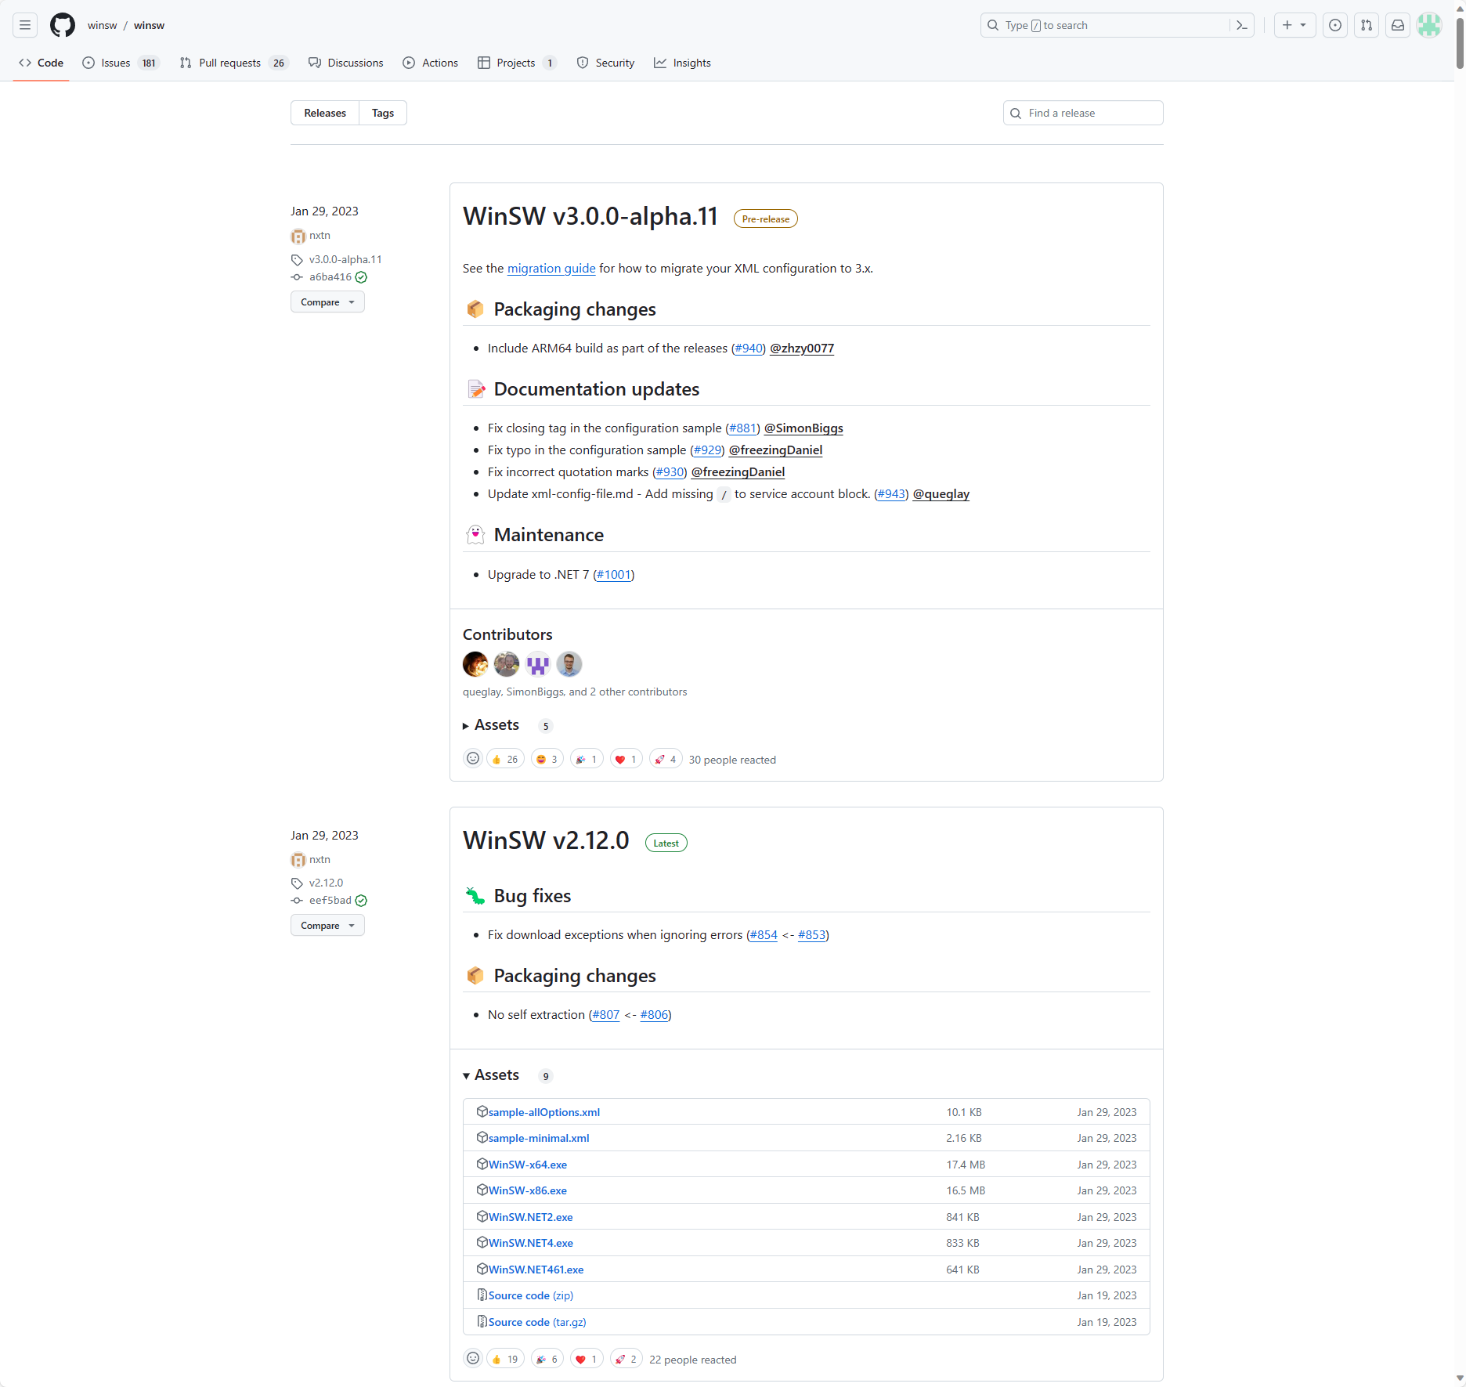Toggle star-eyes reaction with 3
This screenshot has height=1387, width=1466.
[x=547, y=759]
